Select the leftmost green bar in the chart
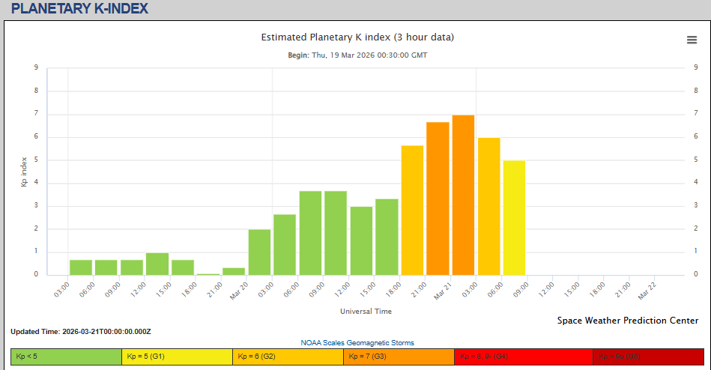711x370 pixels. tap(81, 267)
